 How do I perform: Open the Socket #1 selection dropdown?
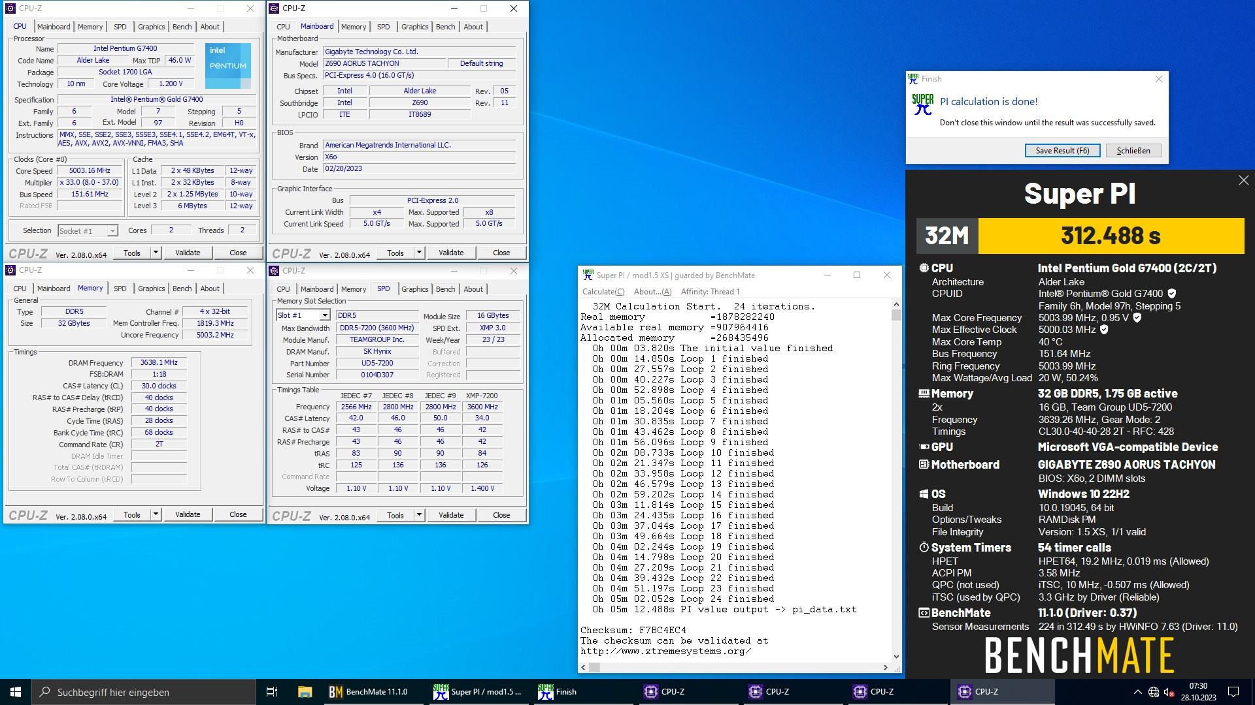point(112,231)
